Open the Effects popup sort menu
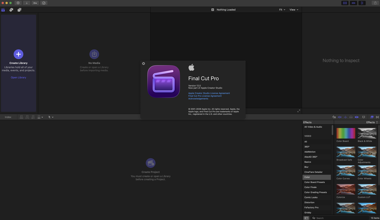Screen dimensions: 380x220 click(x=372, y=122)
